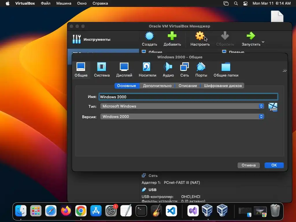The width and height of the screenshot is (296, 222).
Task: Open the Справка menu
Action: pyautogui.click(x=100, y=3)
